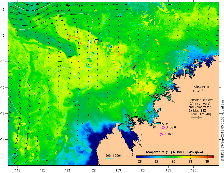This screenshot has width=224, height=173.
Task: Click the longitude axis label 120
Action: pyautogui.click(x=43, y=170)
